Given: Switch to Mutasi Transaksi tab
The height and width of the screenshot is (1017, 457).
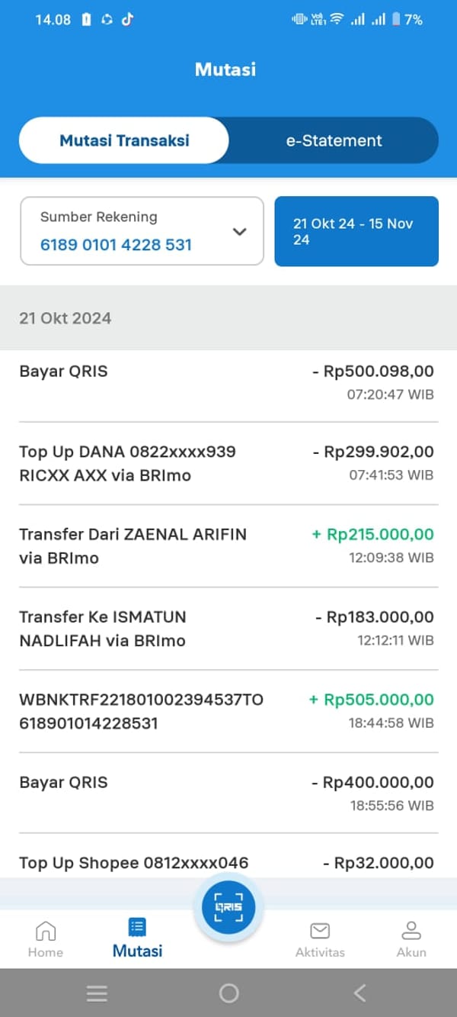Looking at the screenshot, I should [124, 140].
